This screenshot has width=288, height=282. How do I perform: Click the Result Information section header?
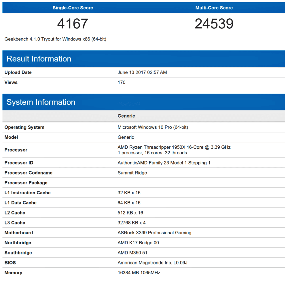pyautogui.click(x=39, y=59)
